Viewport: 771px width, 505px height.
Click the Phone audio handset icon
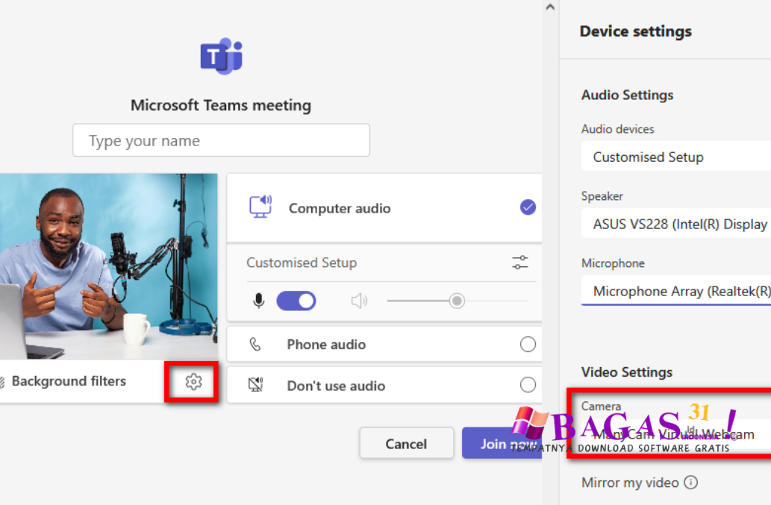pyautogui.click(x=255, y=345)
